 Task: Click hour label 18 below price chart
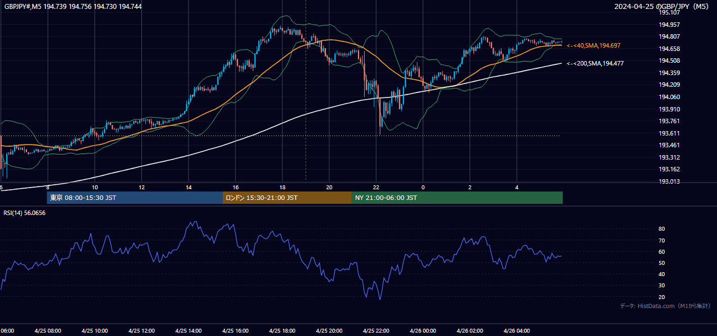point(283,187)
